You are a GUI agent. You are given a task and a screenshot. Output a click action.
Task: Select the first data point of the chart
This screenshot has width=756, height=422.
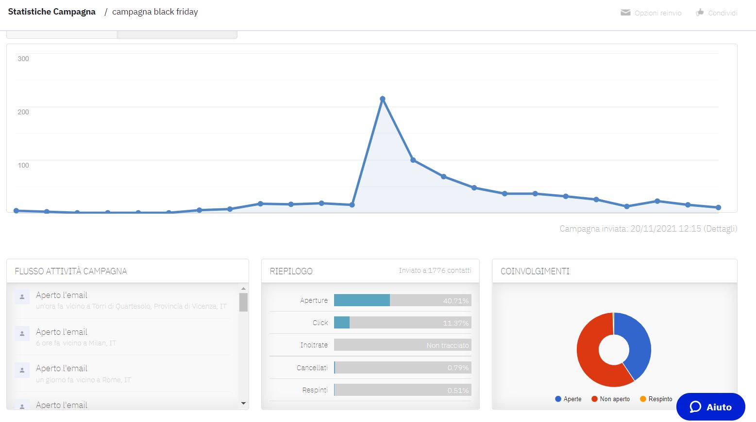pyautogui.click(x=17, y=211)
